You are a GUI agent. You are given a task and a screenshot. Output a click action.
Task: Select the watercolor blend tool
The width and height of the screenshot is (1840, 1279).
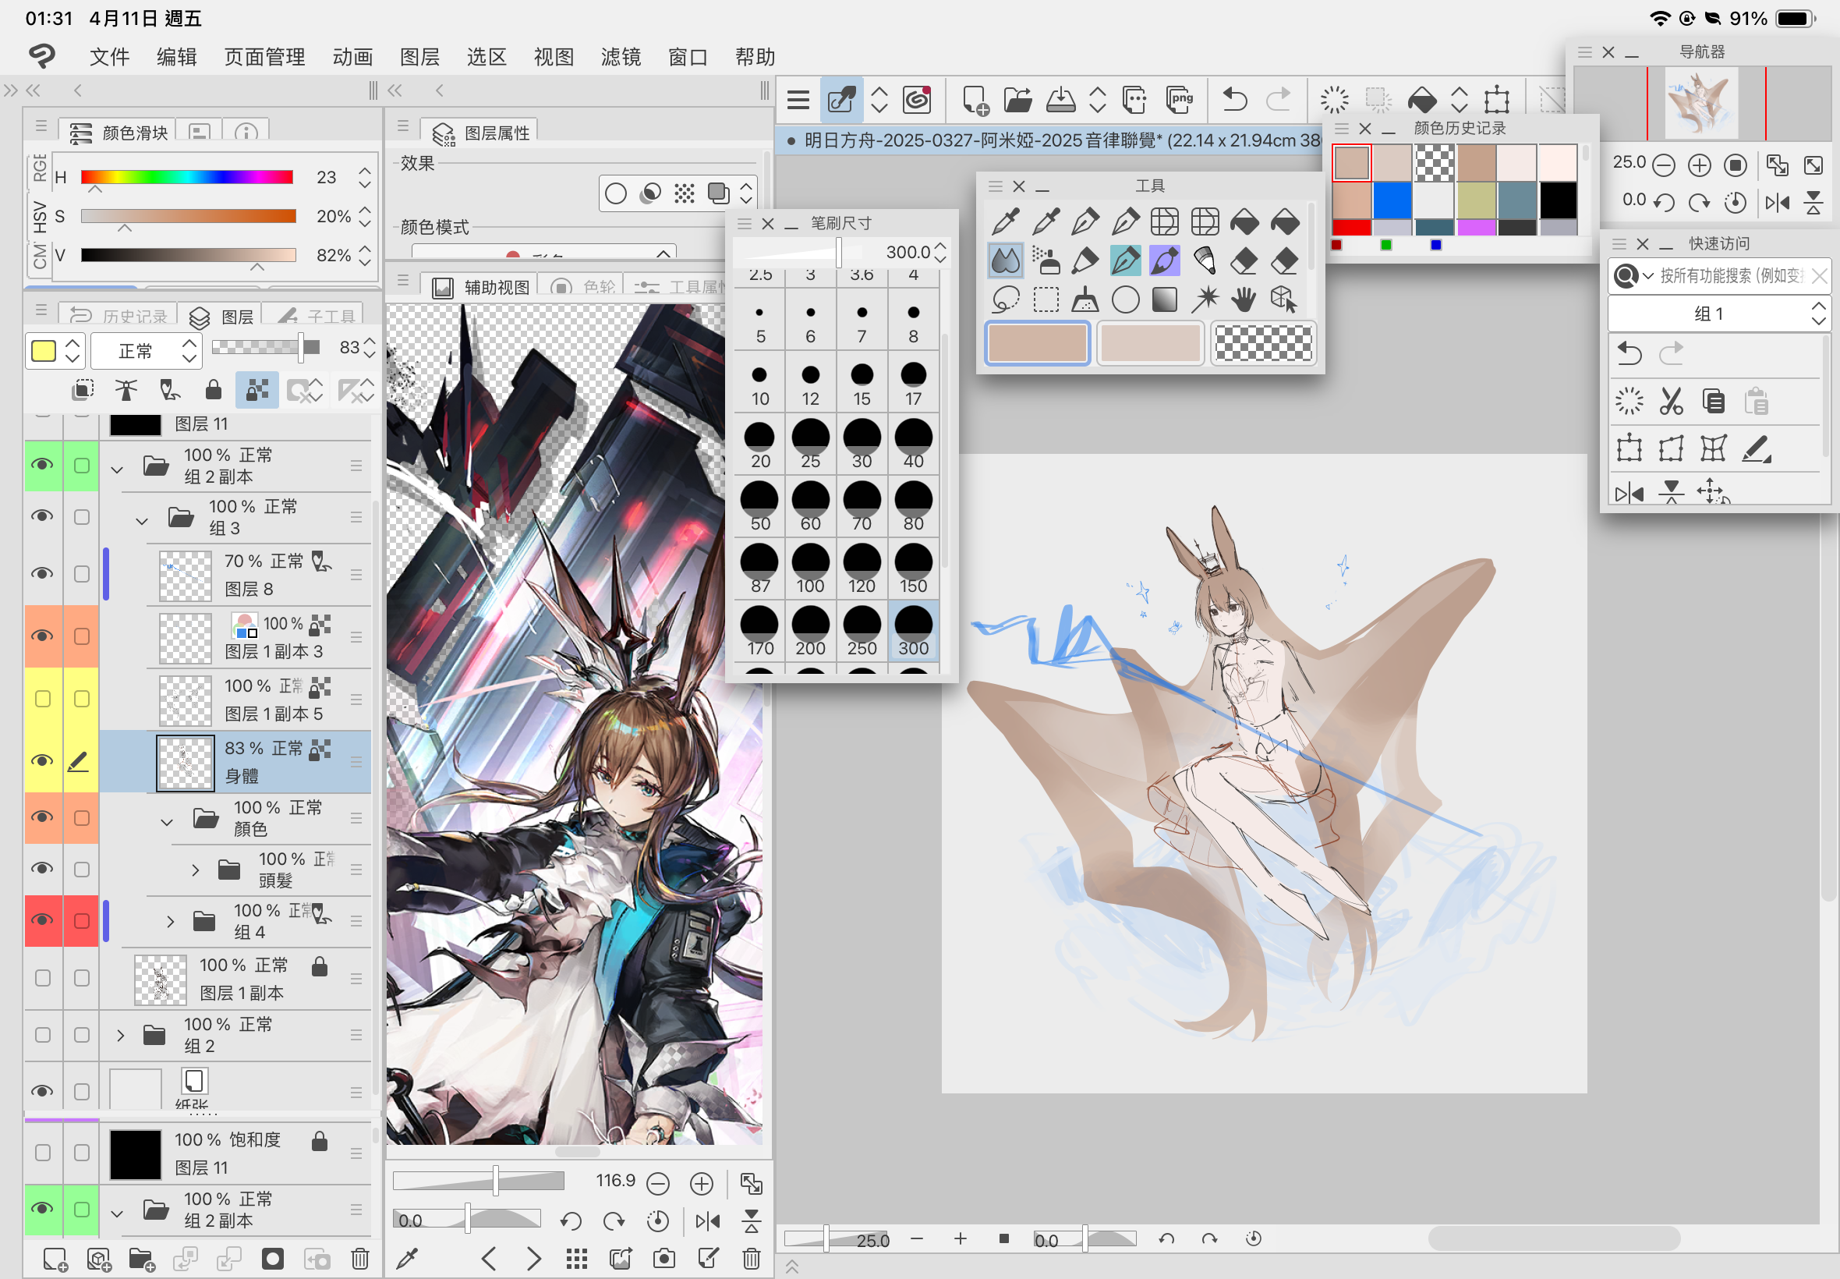point(1005,260)
